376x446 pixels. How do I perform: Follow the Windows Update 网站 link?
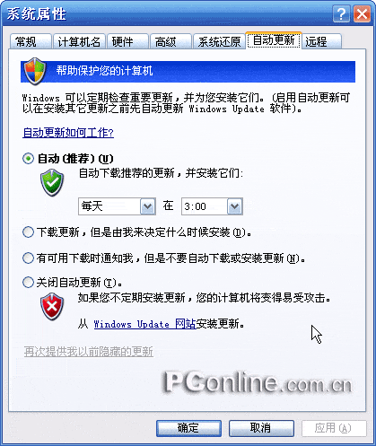[144, 324]
